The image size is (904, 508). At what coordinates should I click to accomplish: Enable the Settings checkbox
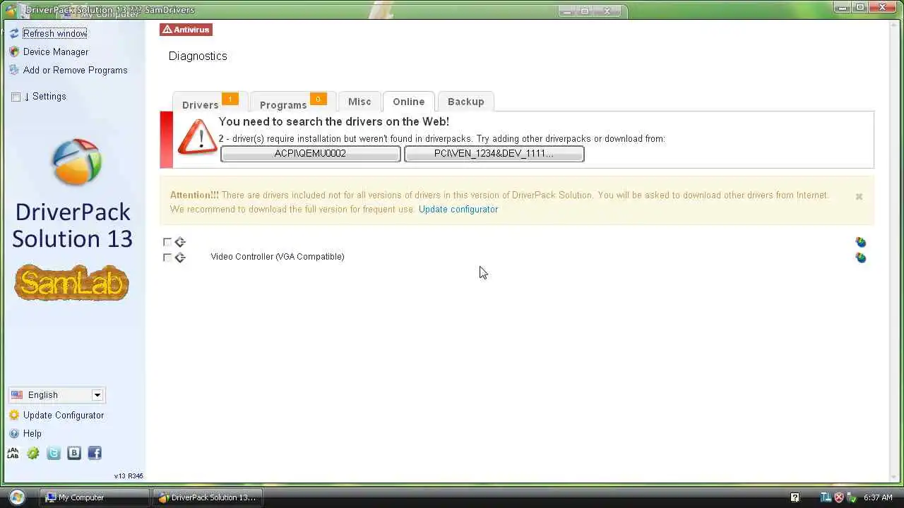coord(16,97)
